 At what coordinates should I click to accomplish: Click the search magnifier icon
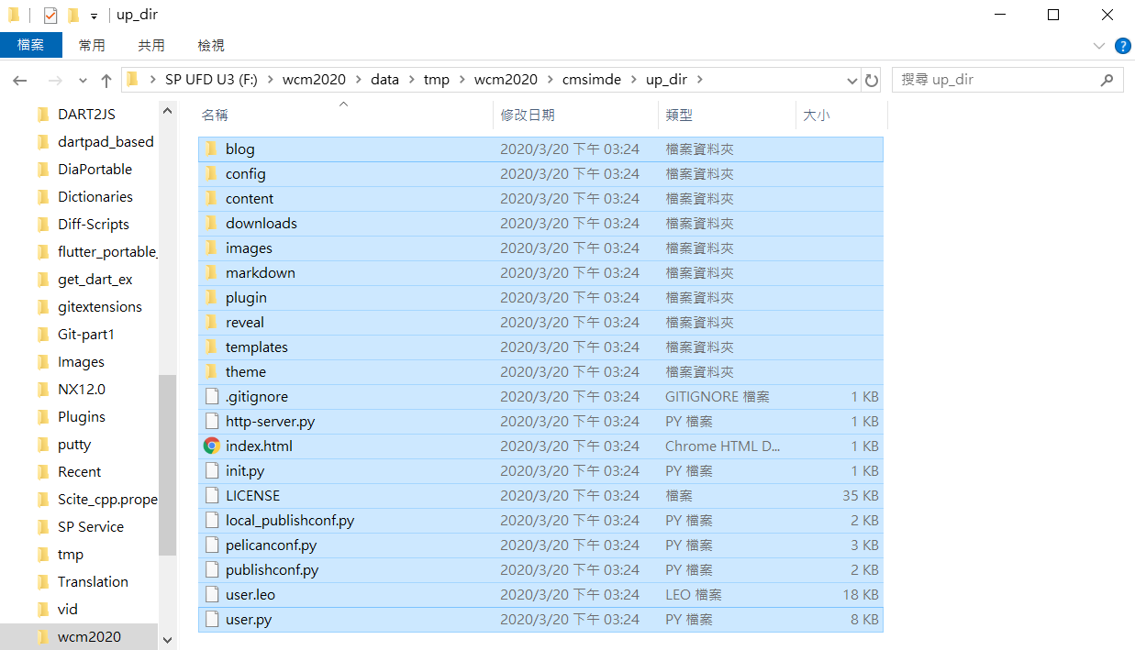coord(1107,80)
